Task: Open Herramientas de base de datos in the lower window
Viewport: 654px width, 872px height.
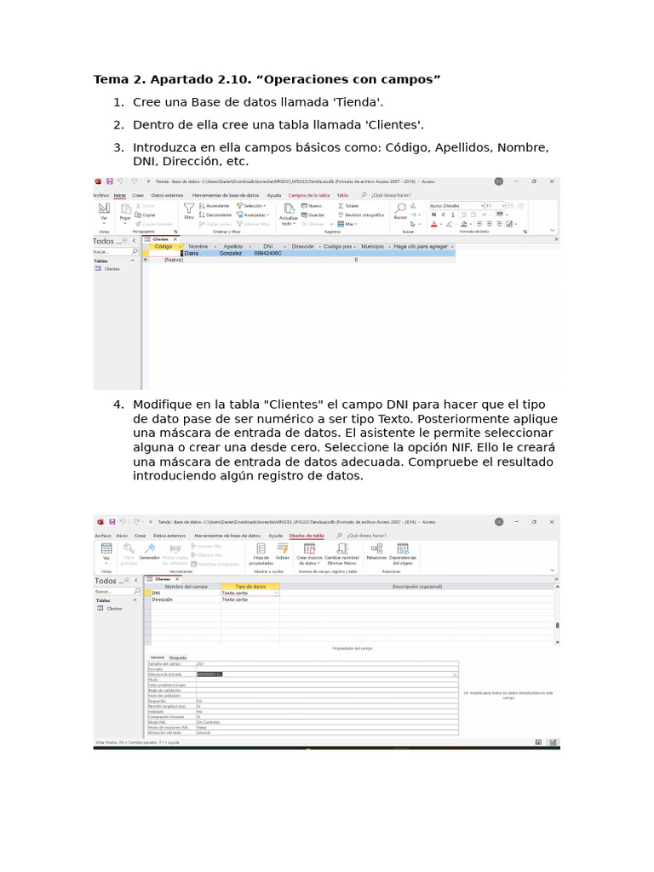Action: tap(227, 536)
